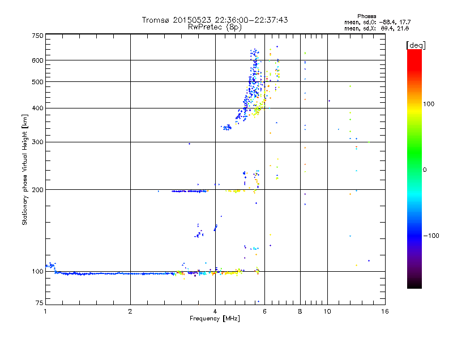Click the y-axis label '500'
This screenshot has width=453, height=339.
pyautogui.click(x=37, y=82)
